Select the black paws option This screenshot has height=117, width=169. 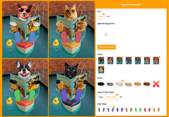coord(101,84)
